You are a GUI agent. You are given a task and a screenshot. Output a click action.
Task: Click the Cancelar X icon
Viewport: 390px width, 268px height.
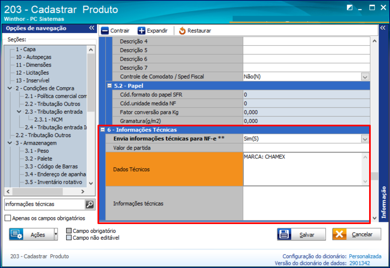tap(339, 234)
